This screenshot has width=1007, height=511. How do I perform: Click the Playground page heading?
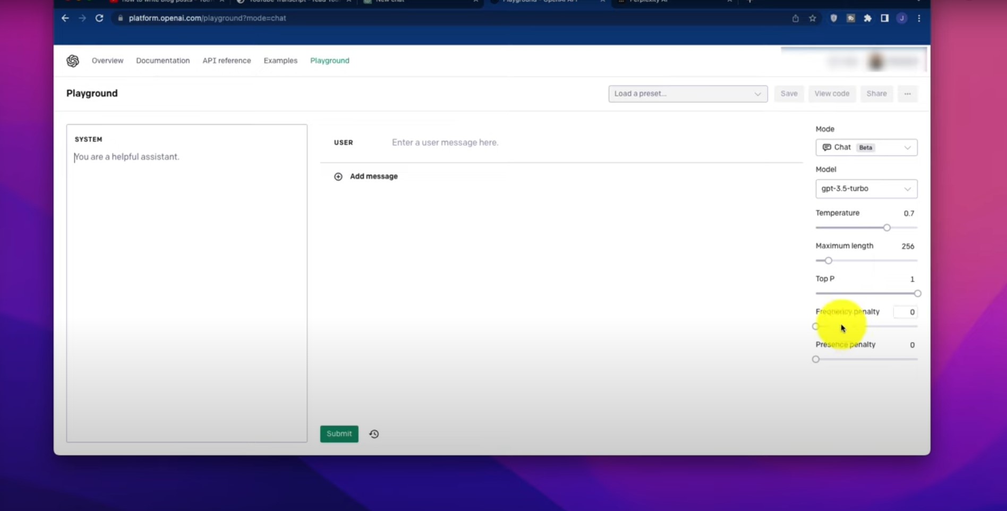tap(92, 93)
